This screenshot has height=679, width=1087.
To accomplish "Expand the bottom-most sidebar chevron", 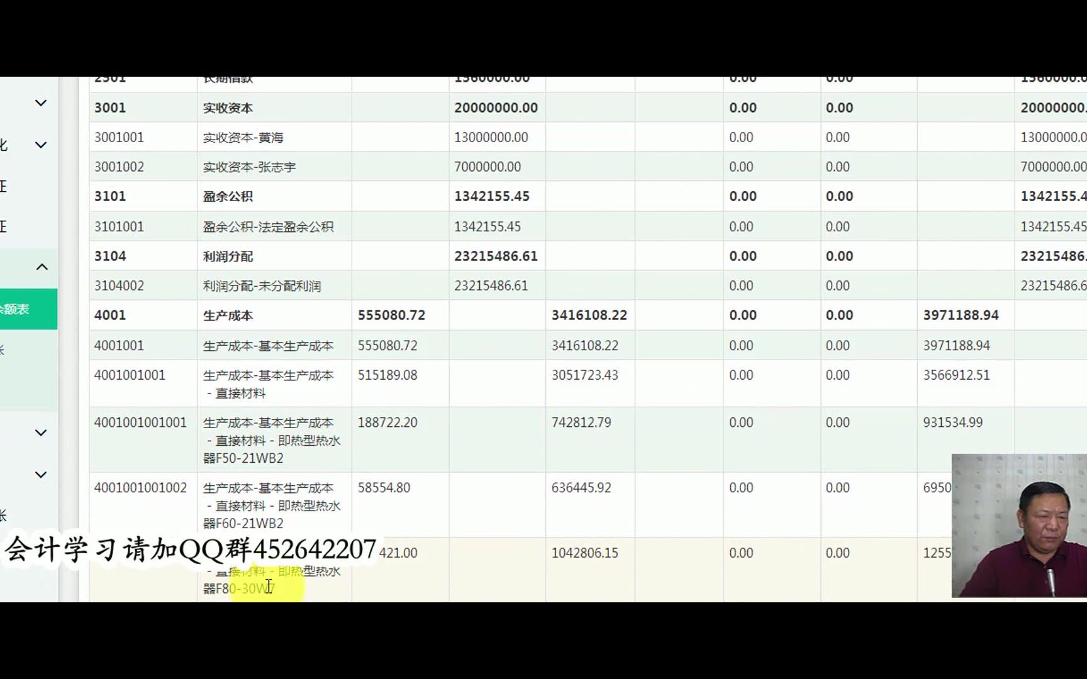I will [41, 474].
